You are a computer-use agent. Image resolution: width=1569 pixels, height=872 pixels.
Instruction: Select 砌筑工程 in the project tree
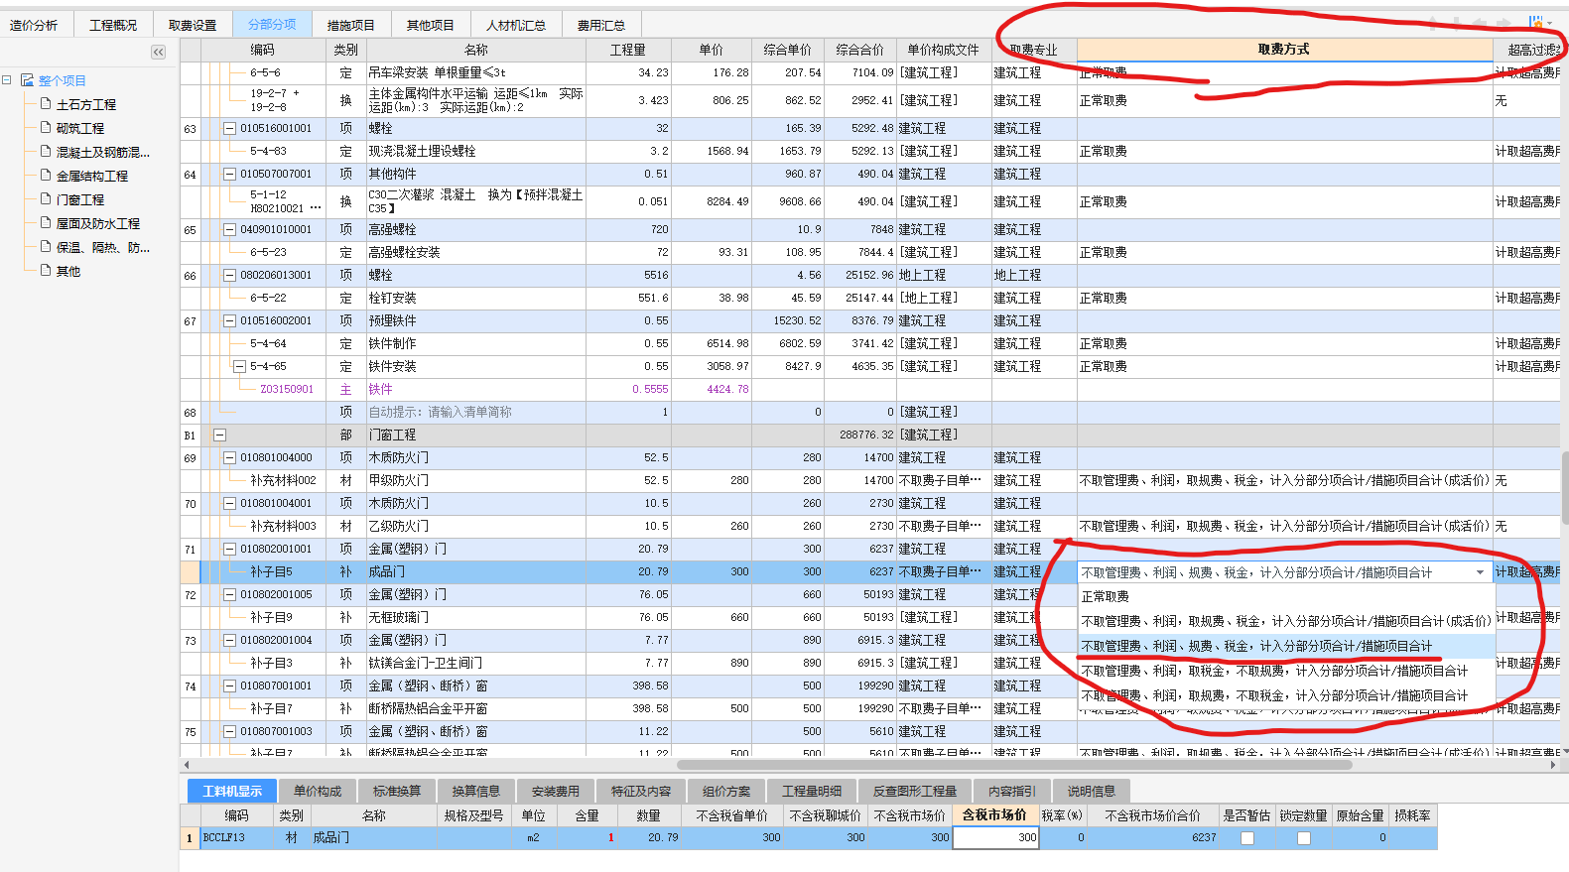(79, 128)
